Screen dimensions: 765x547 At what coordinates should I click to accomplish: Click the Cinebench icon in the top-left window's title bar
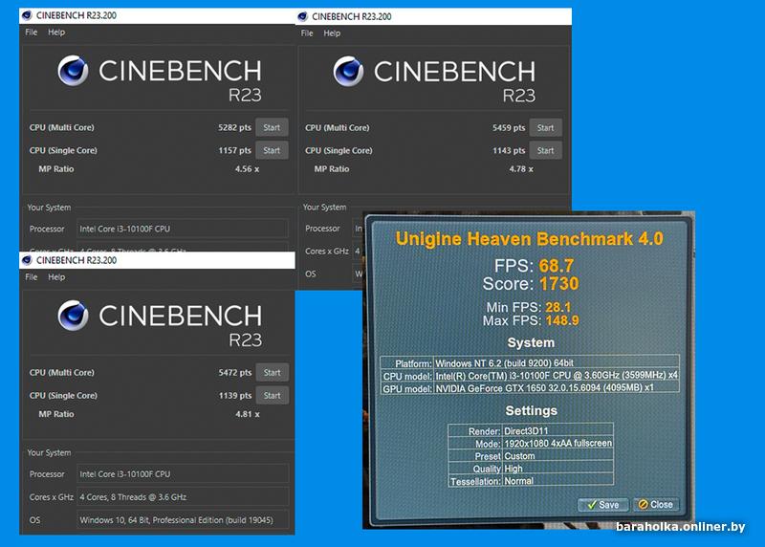26,16
